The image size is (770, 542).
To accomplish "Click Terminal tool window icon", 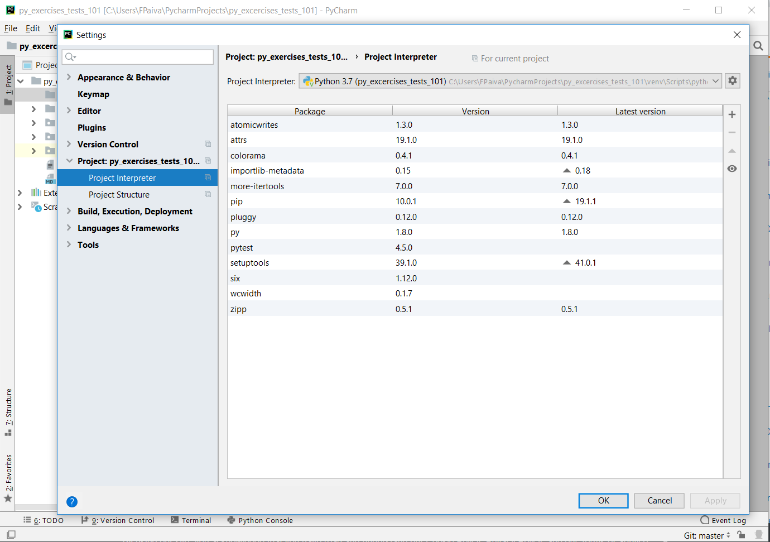I will tap(175, 520).
